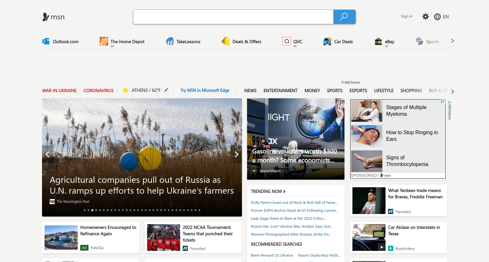
Task: Click the MSN butterfly logo
Action: coord(53,17)
